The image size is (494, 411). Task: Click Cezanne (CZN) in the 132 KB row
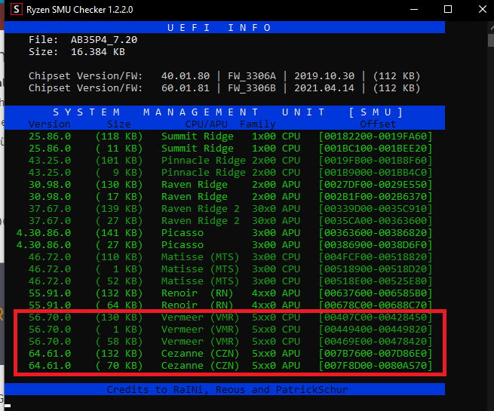(x=201, y=354)
